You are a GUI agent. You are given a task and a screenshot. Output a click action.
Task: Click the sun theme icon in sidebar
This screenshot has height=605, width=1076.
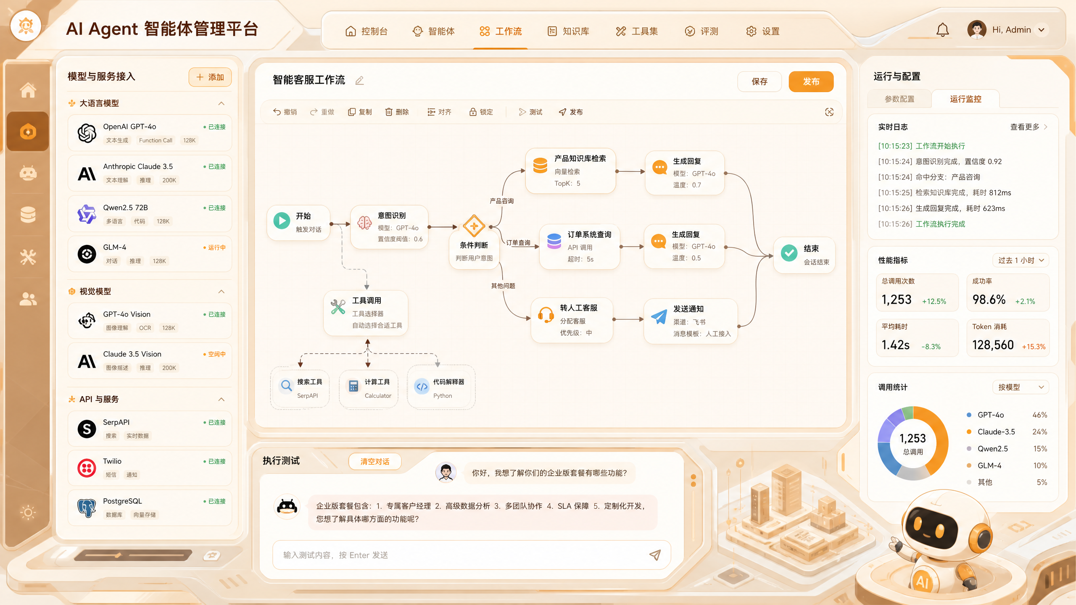click(28, 512)
